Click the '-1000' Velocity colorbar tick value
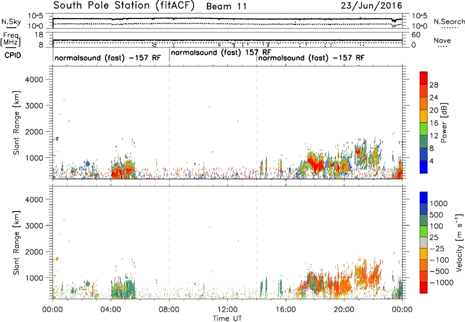The width and height of the screenshot is (465, 322). pos(441,282)
